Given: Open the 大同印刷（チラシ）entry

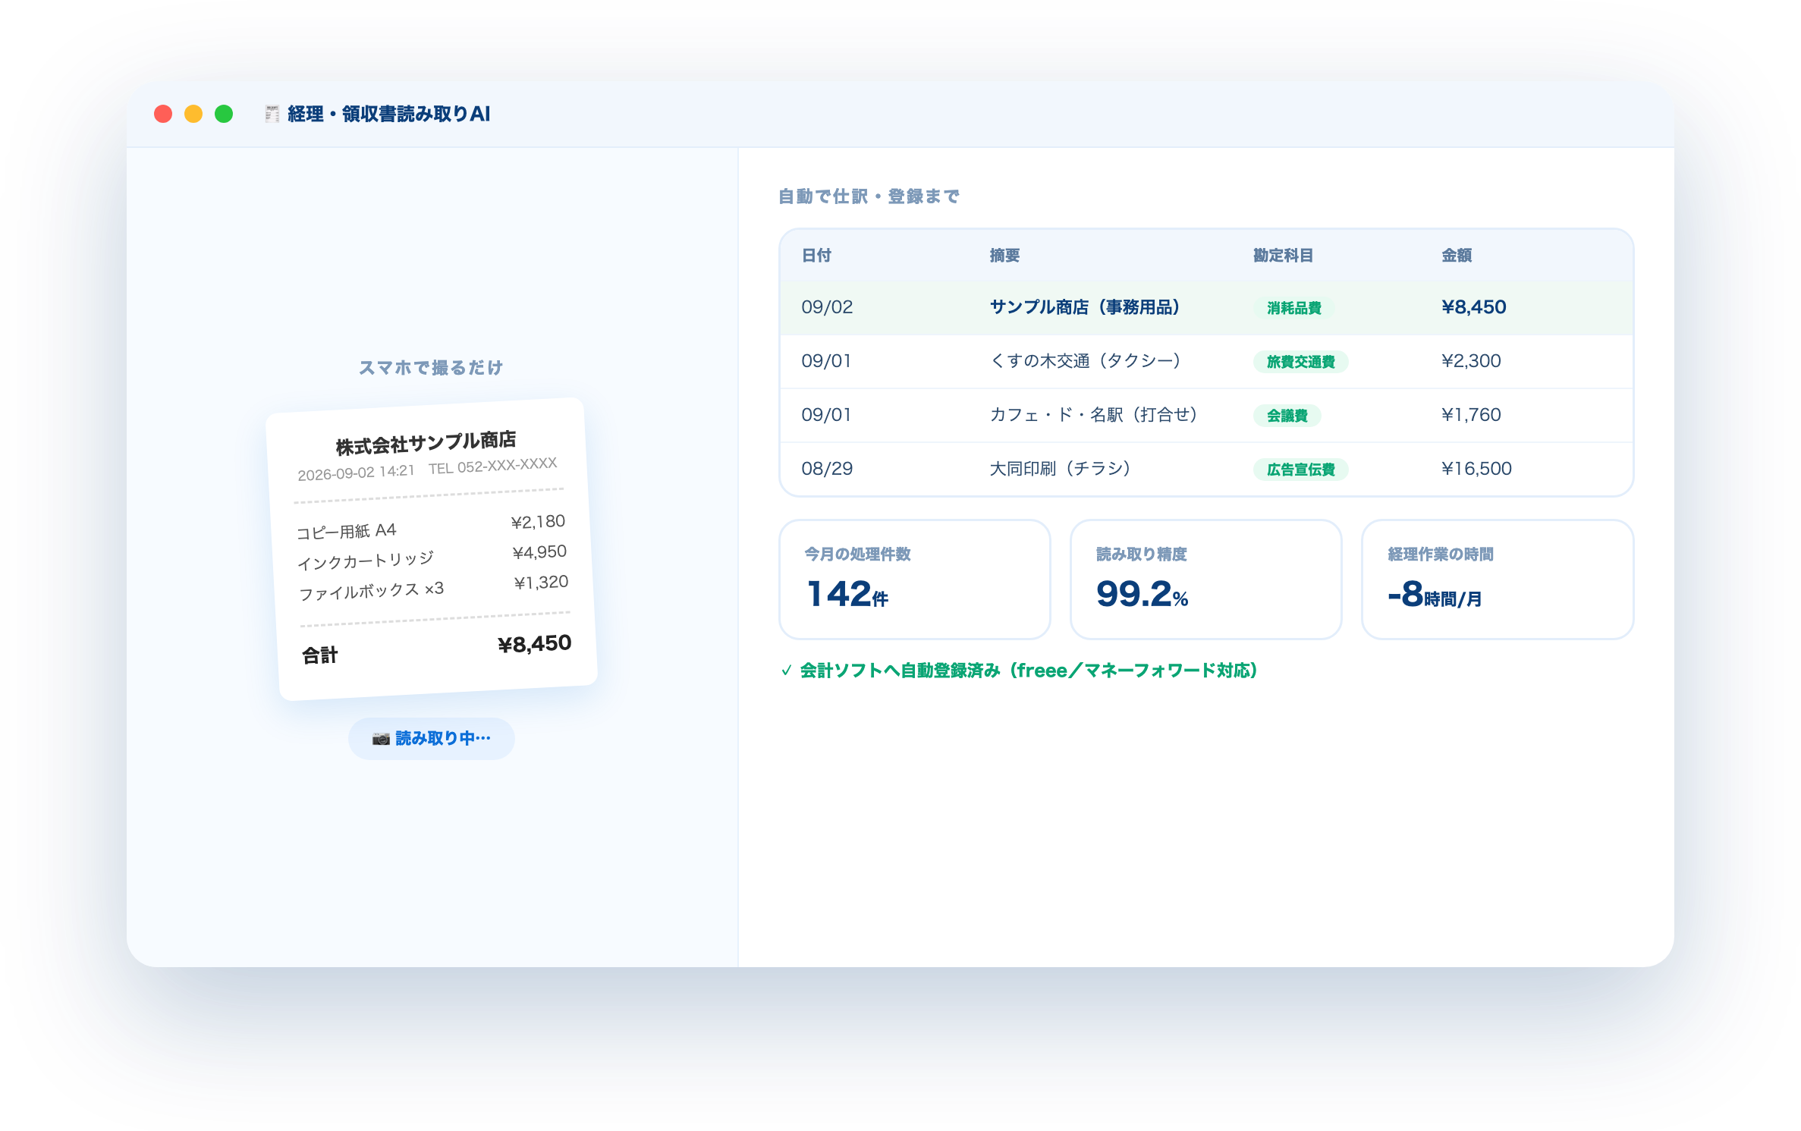Looking at the screenshot, I should (x=1206, y=469).
